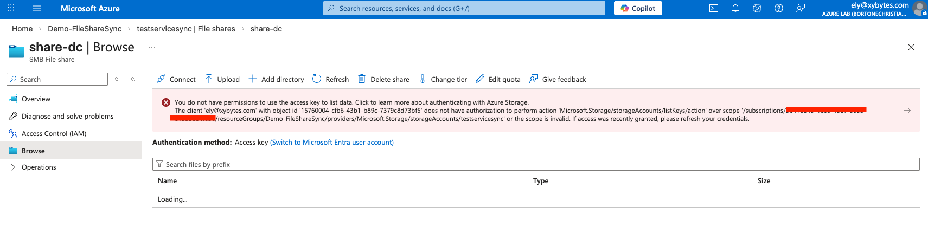Click Give feedback in toolbar
This screenshot has height=226, width=928.
pyautogui.click(x=558, y=79)
